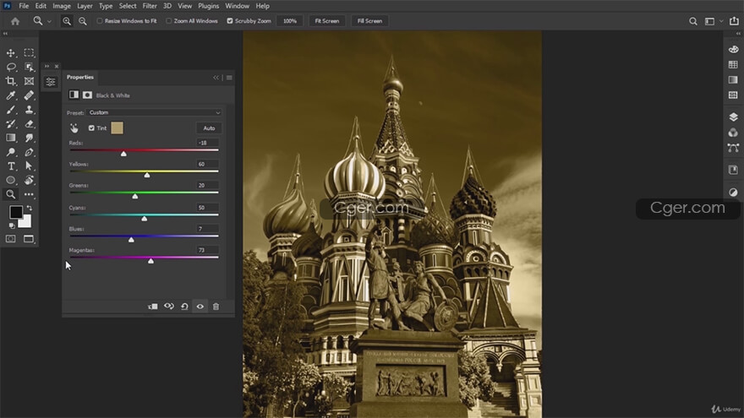Toggle Quick Mask mode
The height and width of the screenshot is (418, 744).
10,239
